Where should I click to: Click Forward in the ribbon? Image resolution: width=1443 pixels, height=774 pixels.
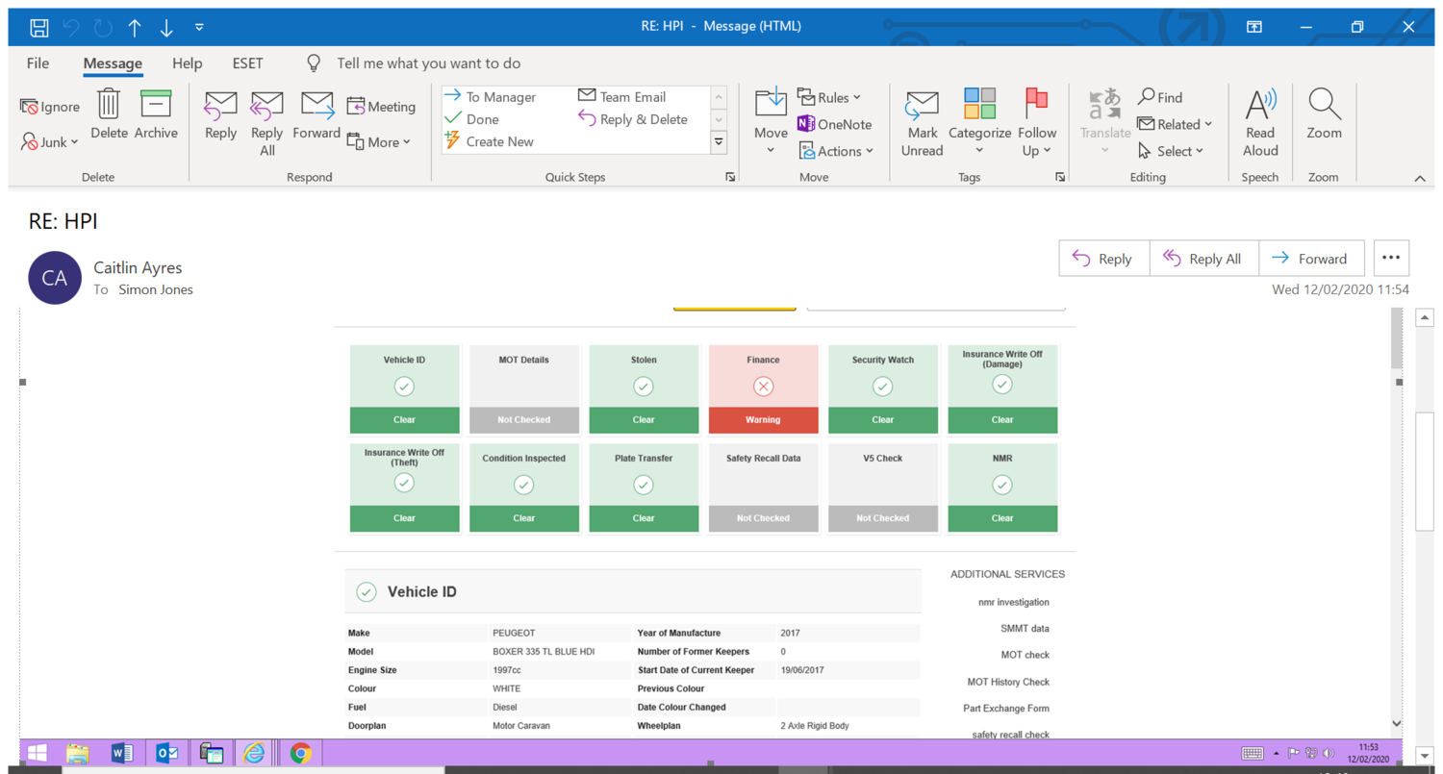pos(316,115)
